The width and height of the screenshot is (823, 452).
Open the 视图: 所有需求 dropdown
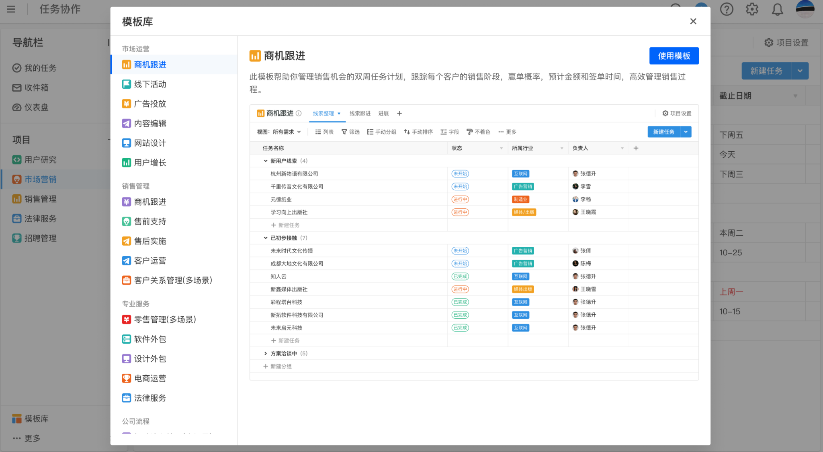(x=279, y=132)
